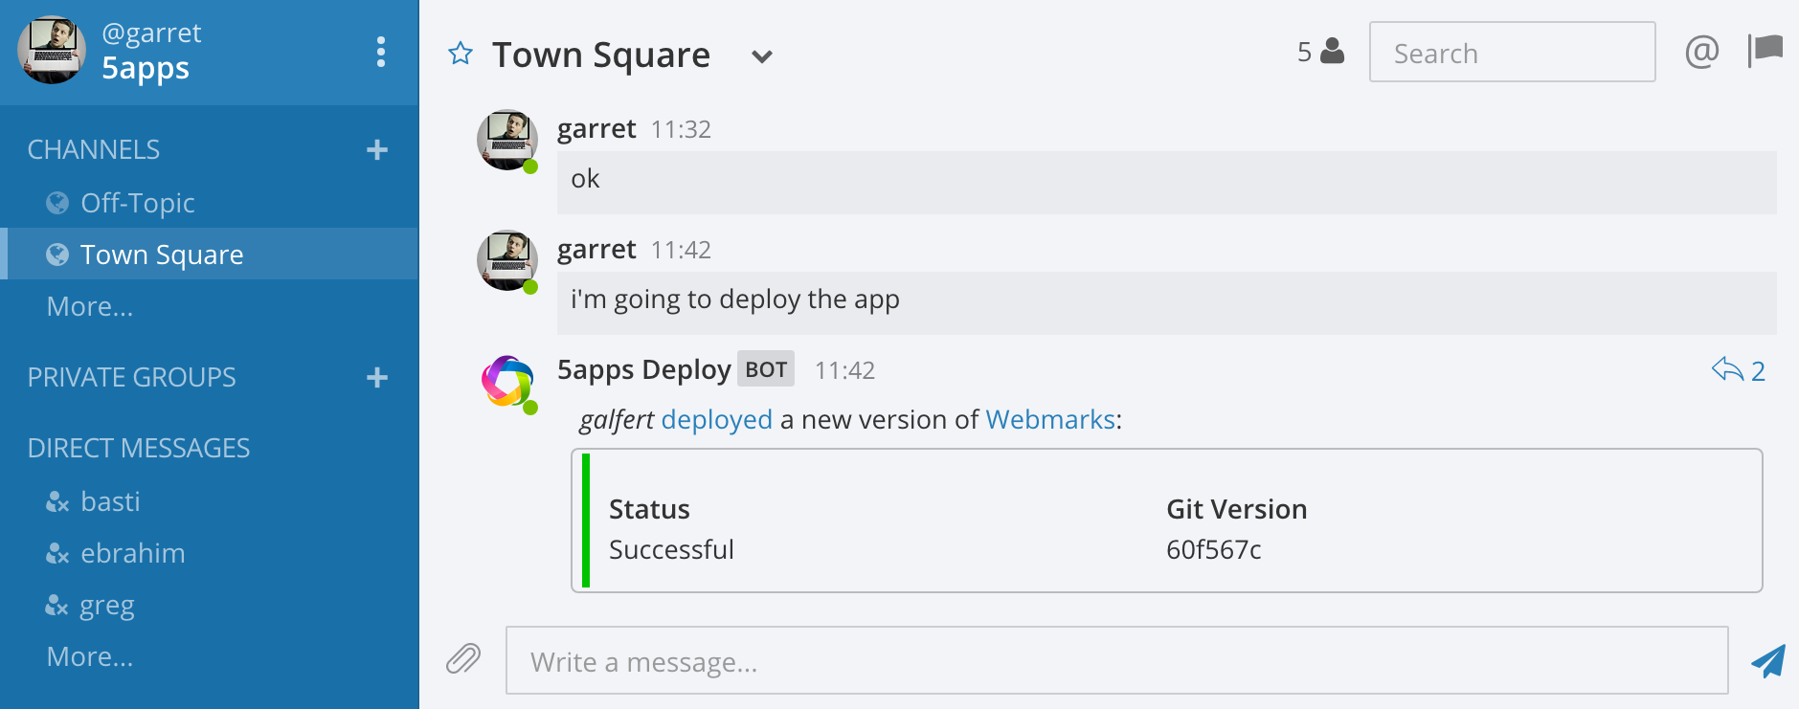Click the 11:42 timestamp on bot post
The height and width of the screenshot is (709, 1799).
click(844, 371)
